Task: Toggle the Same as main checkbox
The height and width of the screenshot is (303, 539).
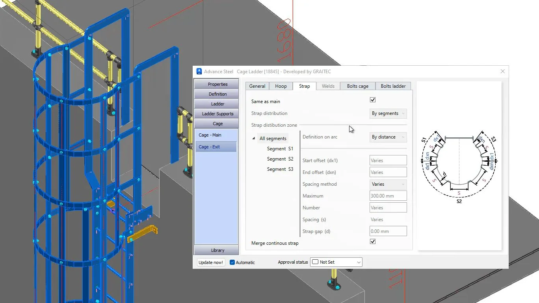Action: (x=373, y=100)
